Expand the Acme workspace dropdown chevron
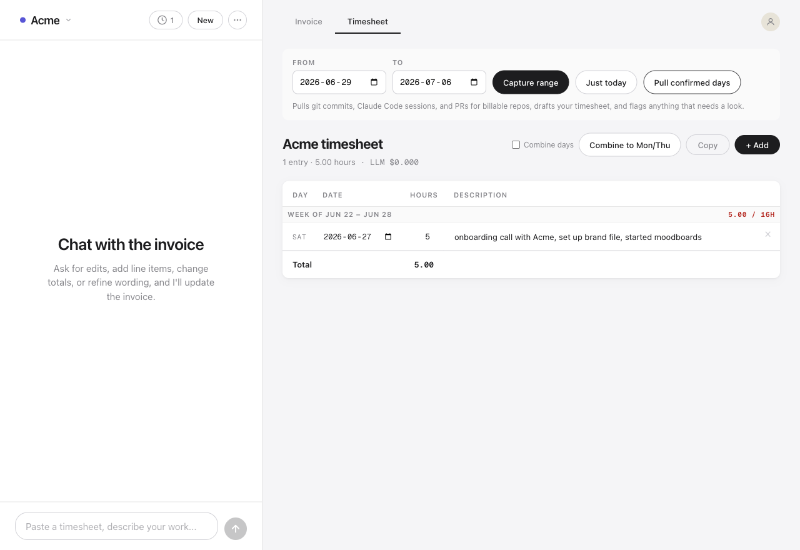This screenshot has height=550, width=800. click(x=69, y=20)
